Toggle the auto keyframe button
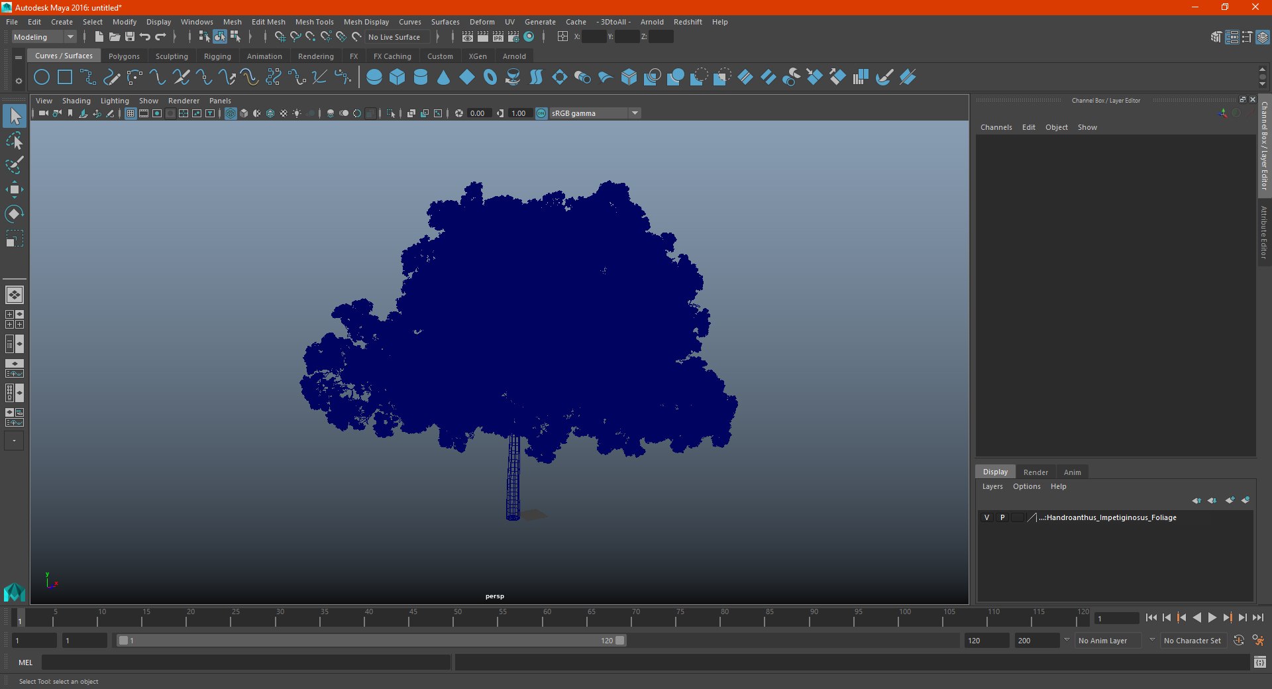Image resolution: width=1272 pixels, height=689 pixels. point(1239,641)
